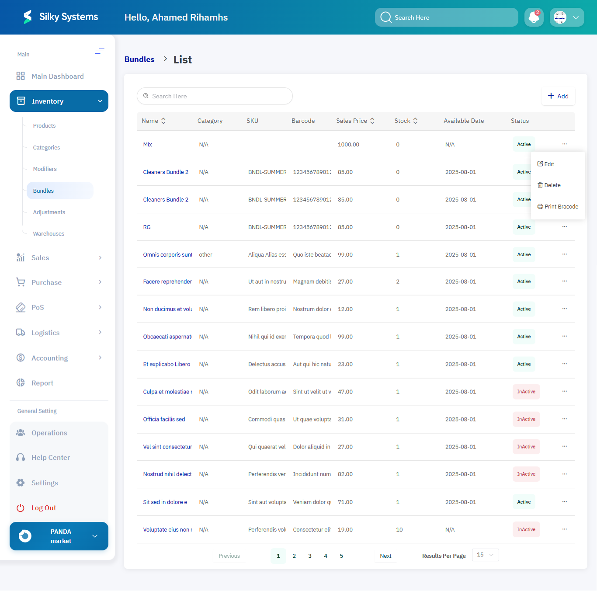
Task: Sort the table by Name column
Action: click(163, 121)
